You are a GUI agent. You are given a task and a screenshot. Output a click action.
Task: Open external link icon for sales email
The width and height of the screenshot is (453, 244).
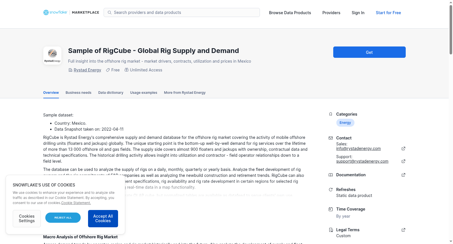pos(403,148)
